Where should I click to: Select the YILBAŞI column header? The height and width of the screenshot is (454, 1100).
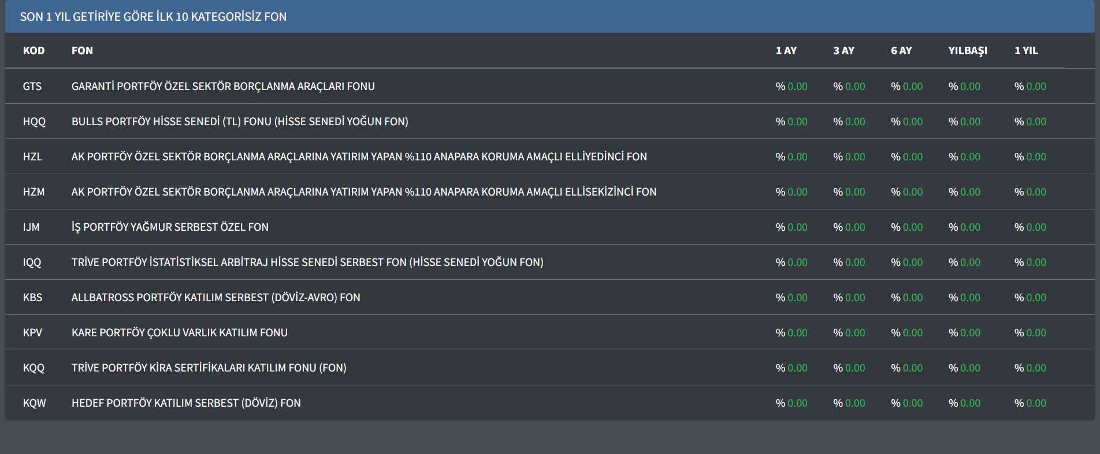968,51
